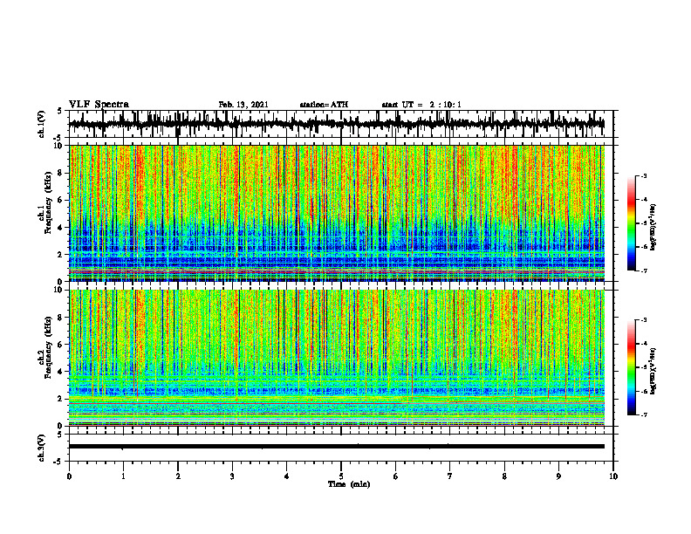The height and width of the screenshot is (534, 691).
Task: Click the time axis tick label "7"
Action: (x=450, y=476)
